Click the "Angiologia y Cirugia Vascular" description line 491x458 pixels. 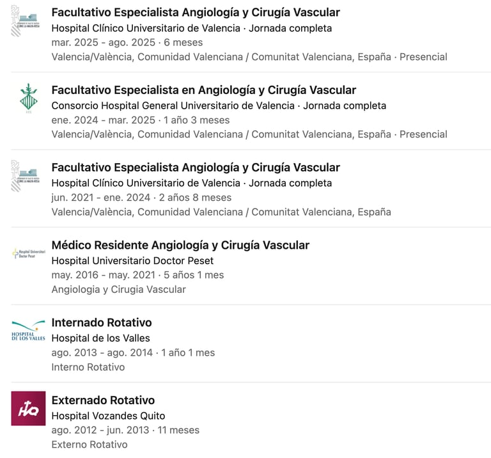pos(118,289)
